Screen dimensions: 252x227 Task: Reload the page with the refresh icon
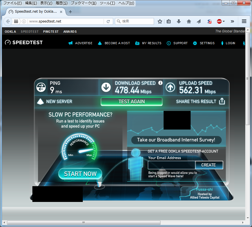point(108,21)
